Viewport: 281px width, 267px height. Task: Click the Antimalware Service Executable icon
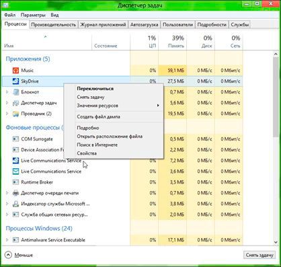15,240
